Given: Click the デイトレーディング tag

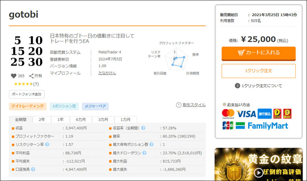Looking at the screenshot, I should [x=28, y=106].
